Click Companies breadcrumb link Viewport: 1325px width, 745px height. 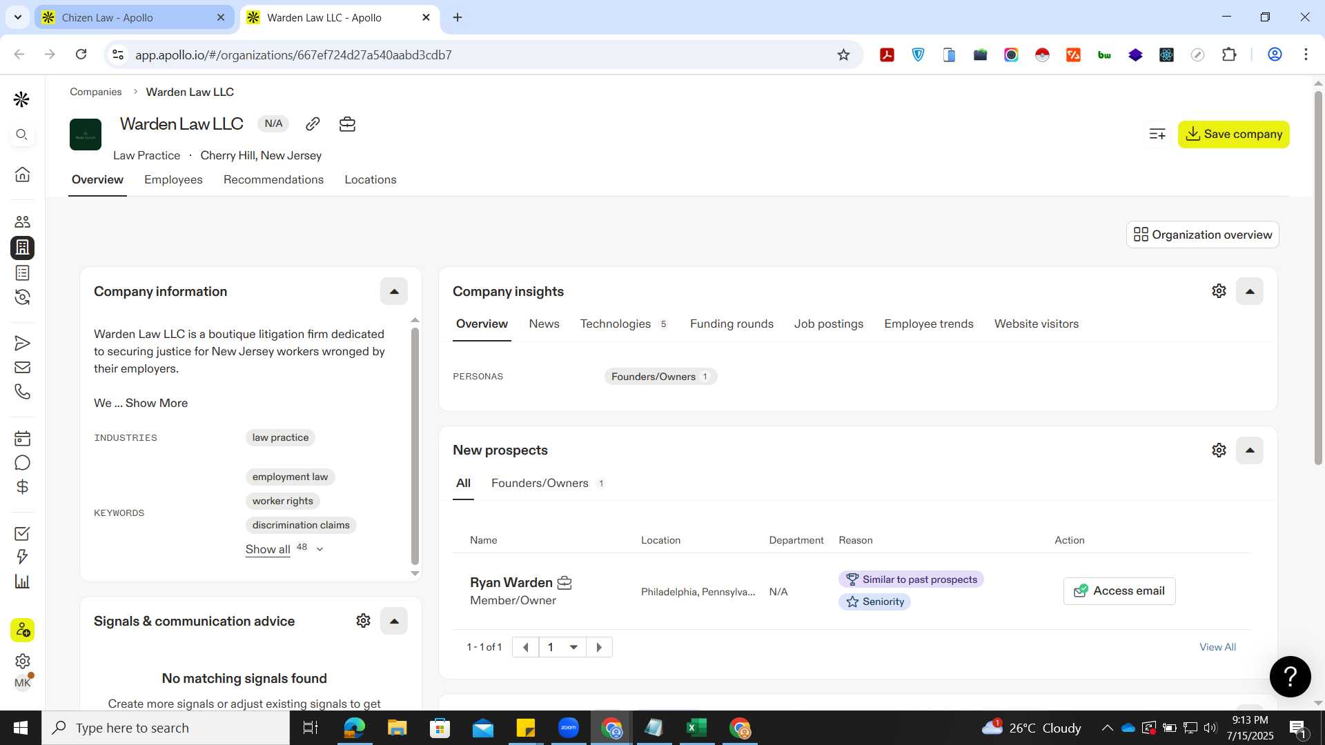tap(95, 92)
